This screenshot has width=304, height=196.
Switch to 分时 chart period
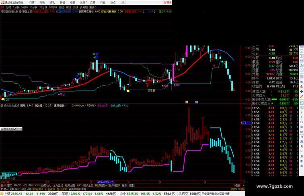(x=8, y=7)
